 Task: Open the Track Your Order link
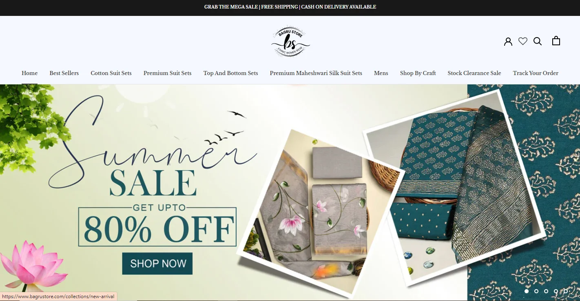pos(536,73)
